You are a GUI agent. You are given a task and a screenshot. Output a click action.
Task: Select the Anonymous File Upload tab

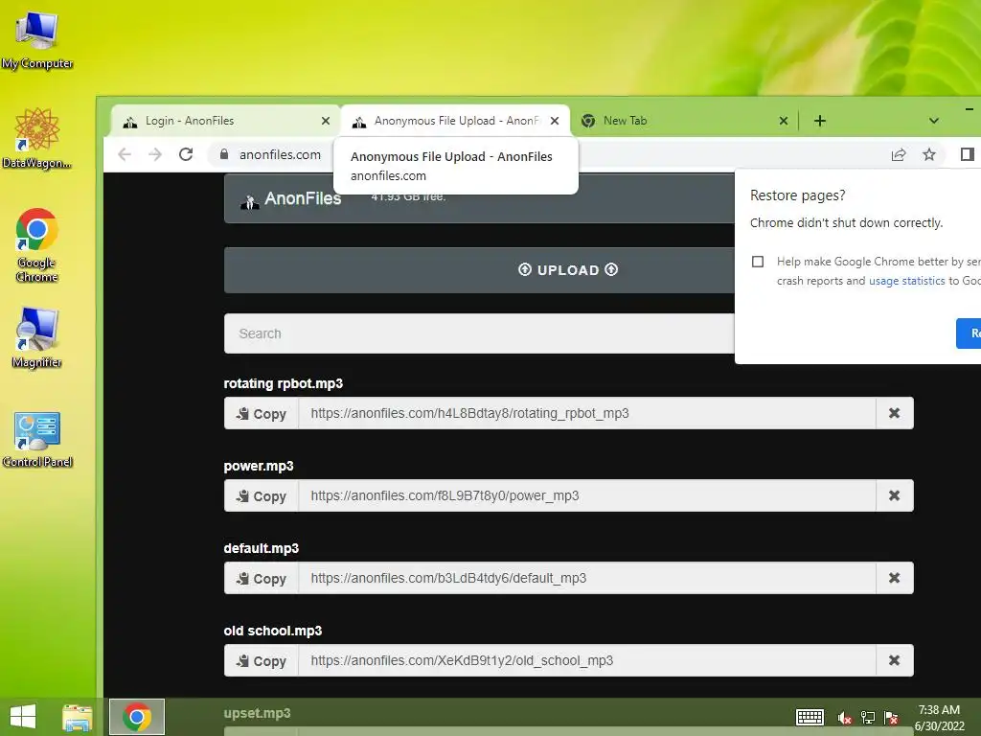455,121
